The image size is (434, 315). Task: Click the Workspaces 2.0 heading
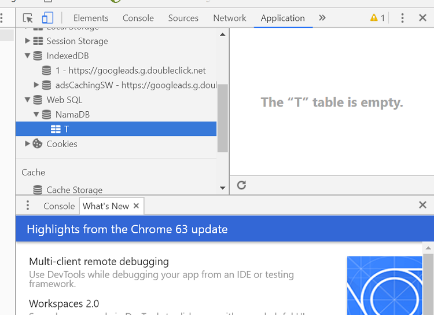pos(64,303)
